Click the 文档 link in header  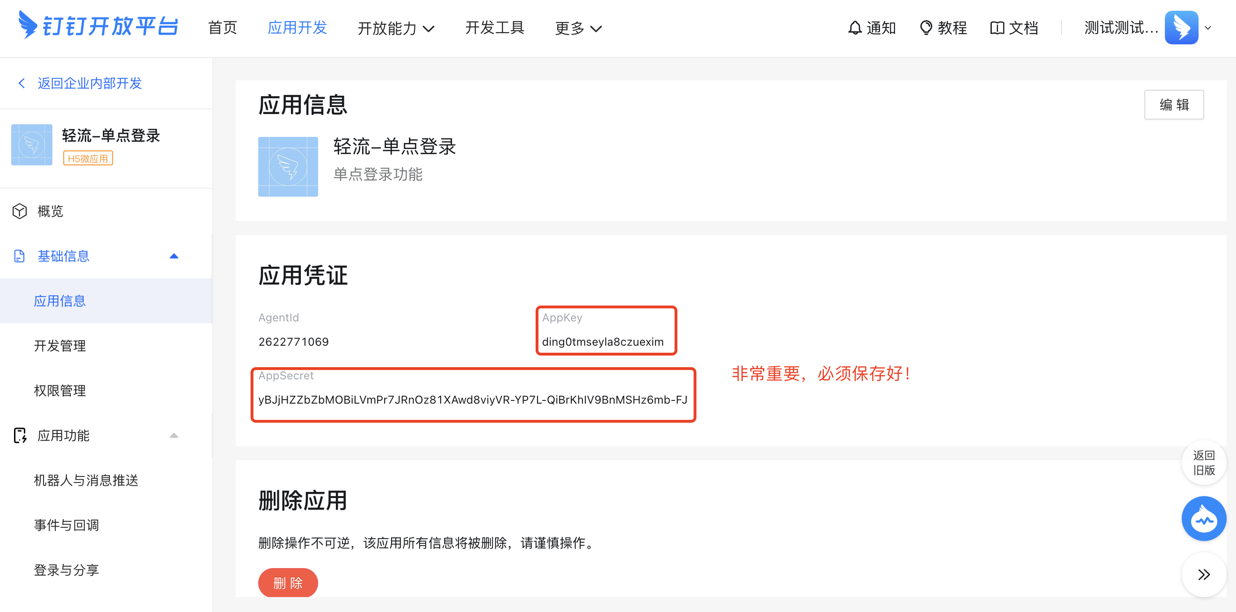pos(1024,28)
